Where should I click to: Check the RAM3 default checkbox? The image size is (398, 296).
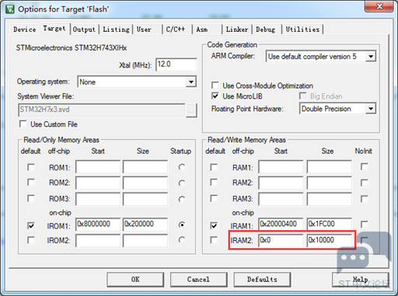coord(214,198)
